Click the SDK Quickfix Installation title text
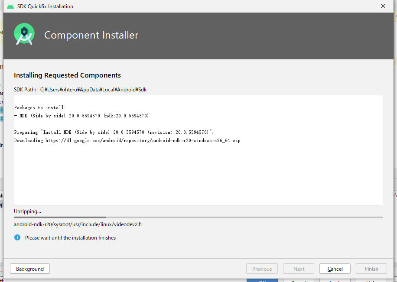The height and width of the screenshot is (282, 397). (x=45, y=6)
